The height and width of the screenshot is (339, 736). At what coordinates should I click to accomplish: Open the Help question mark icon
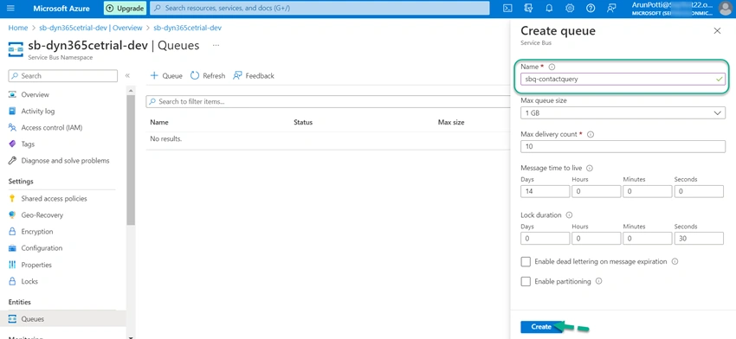[x=591, y=8]
